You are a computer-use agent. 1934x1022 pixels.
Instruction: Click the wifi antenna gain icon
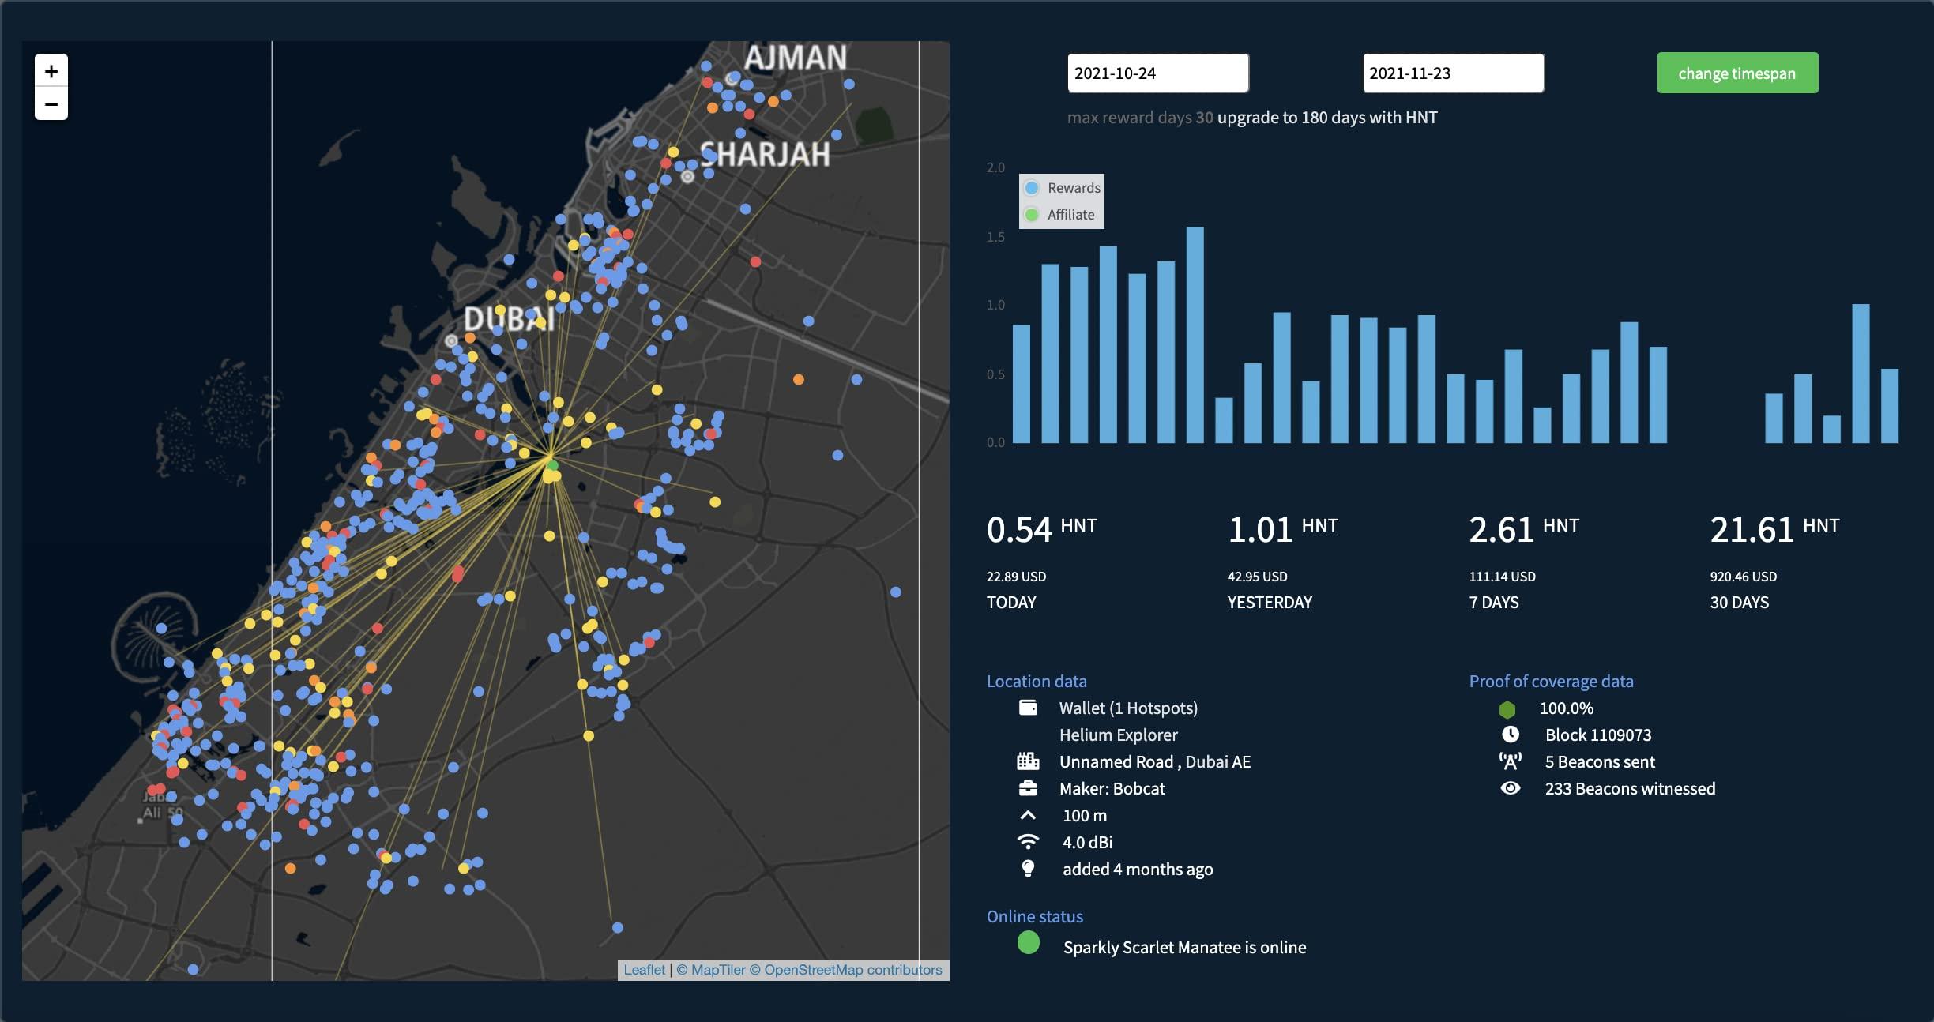pos(1028,842)
